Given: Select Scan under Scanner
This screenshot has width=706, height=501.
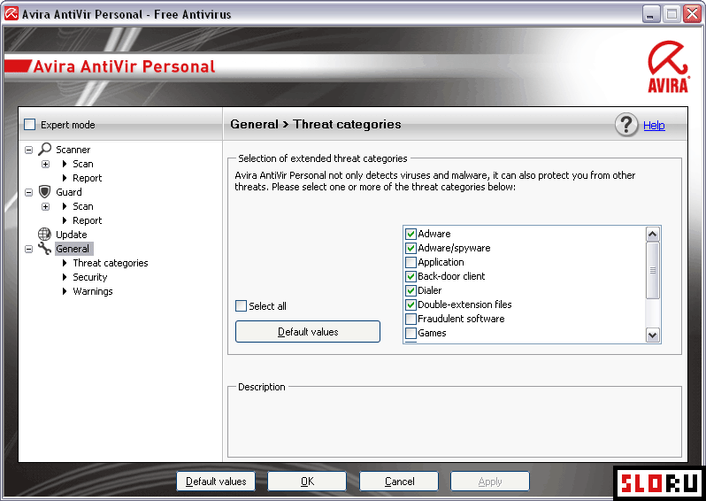Looking at the screenshot, I should pos(83,164).
